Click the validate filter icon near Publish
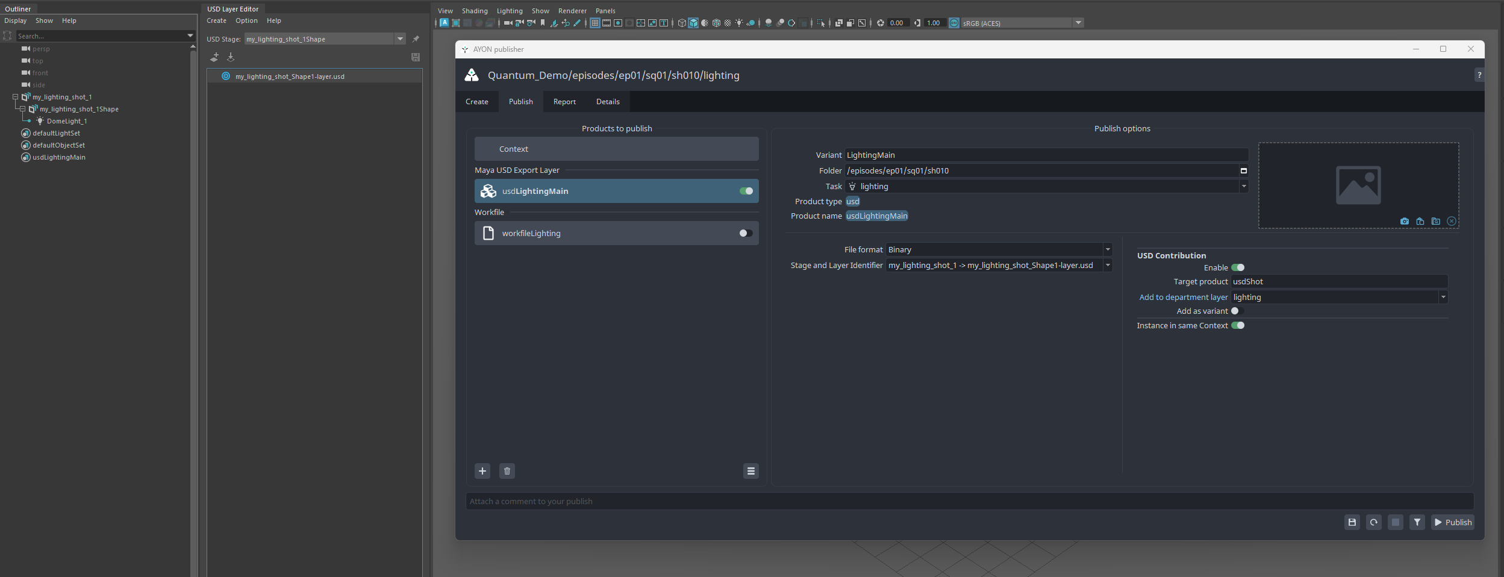This screenshot has width=1504, height=577. coord(1417,522)
